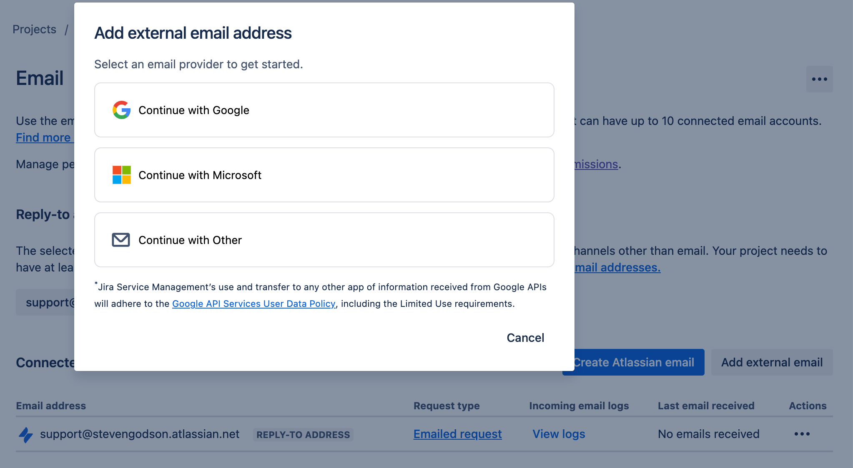Open the Emailed request link
Viewport: 853px width, 468px height.
(x=457, y=434)
